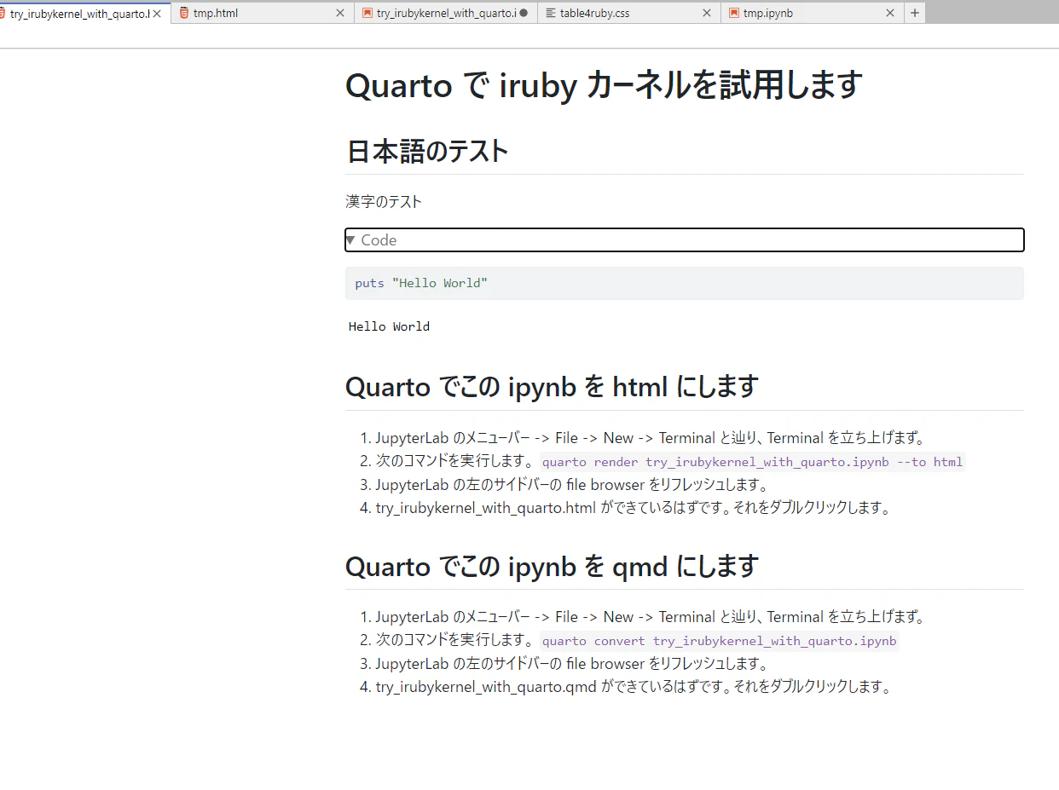
Task: Close the tmp.ipynb tab
Action: [x=890, y=14]
